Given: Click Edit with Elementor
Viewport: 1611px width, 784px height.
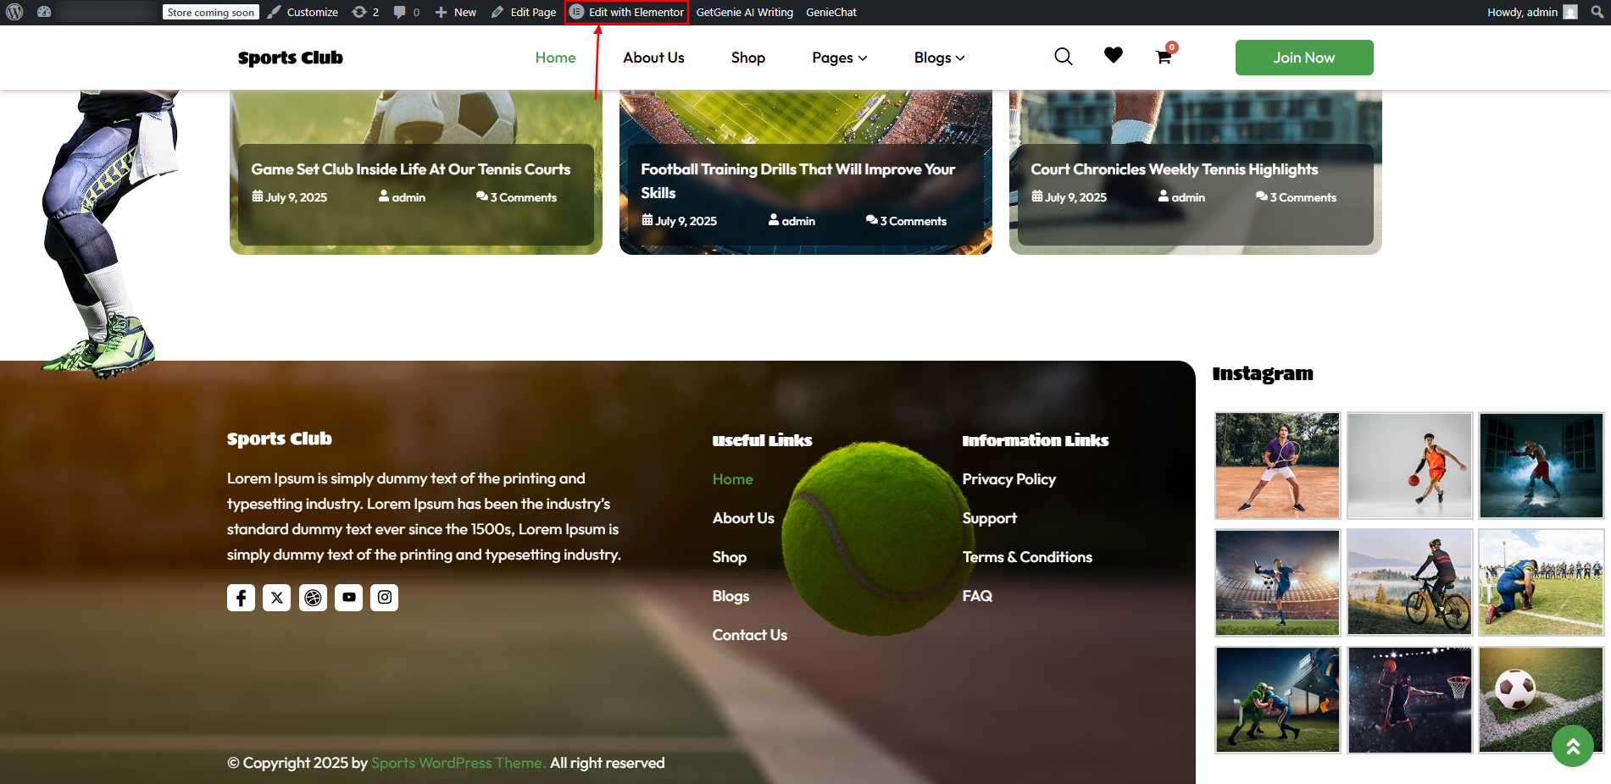Looking at the screenshot, I should (626, 12).
